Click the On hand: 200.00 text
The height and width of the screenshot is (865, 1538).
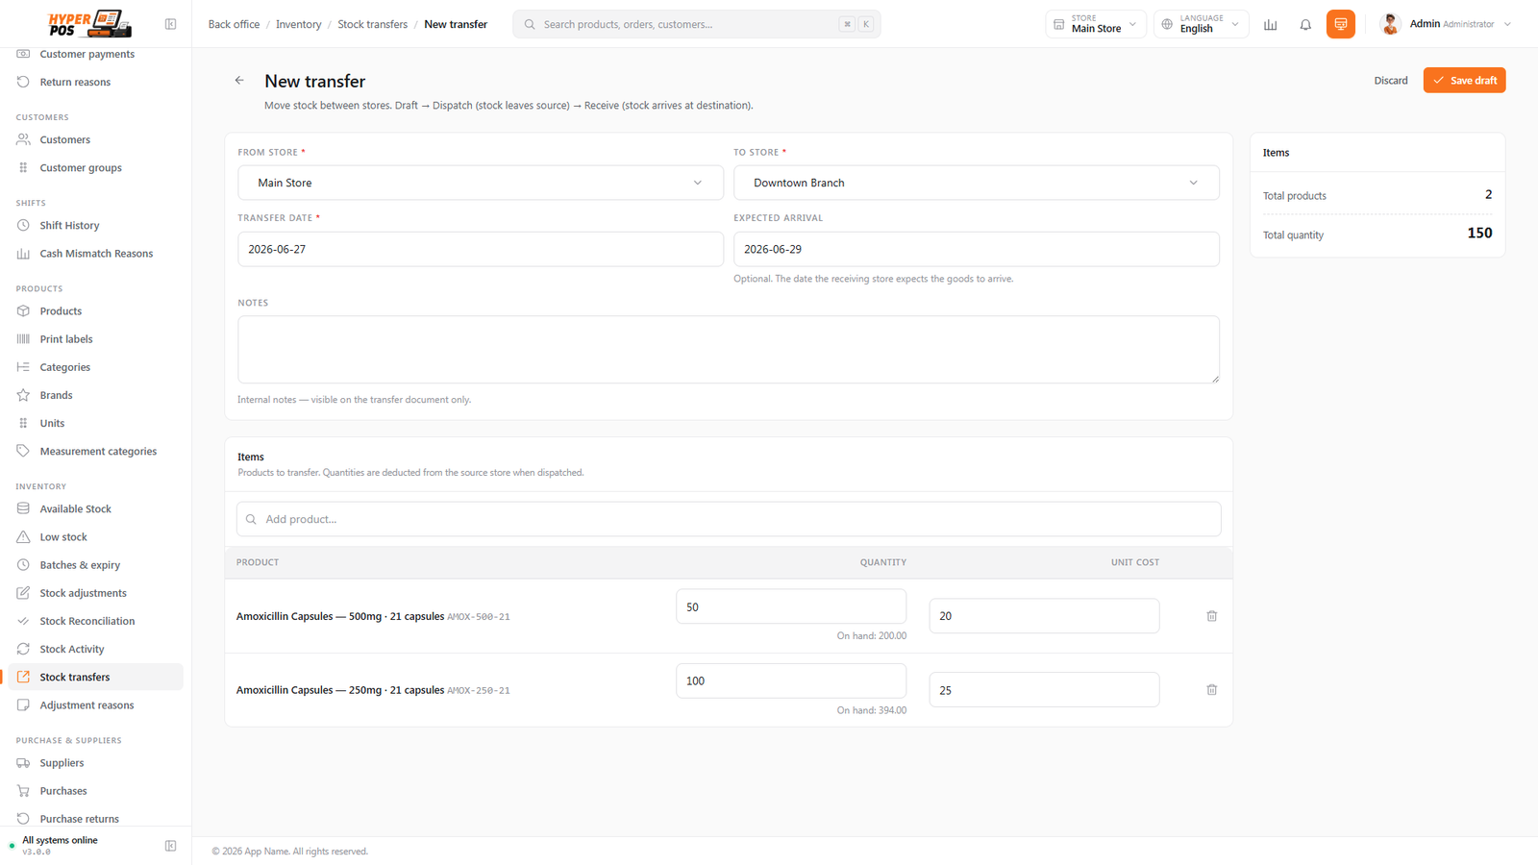[x=872, y=636]
